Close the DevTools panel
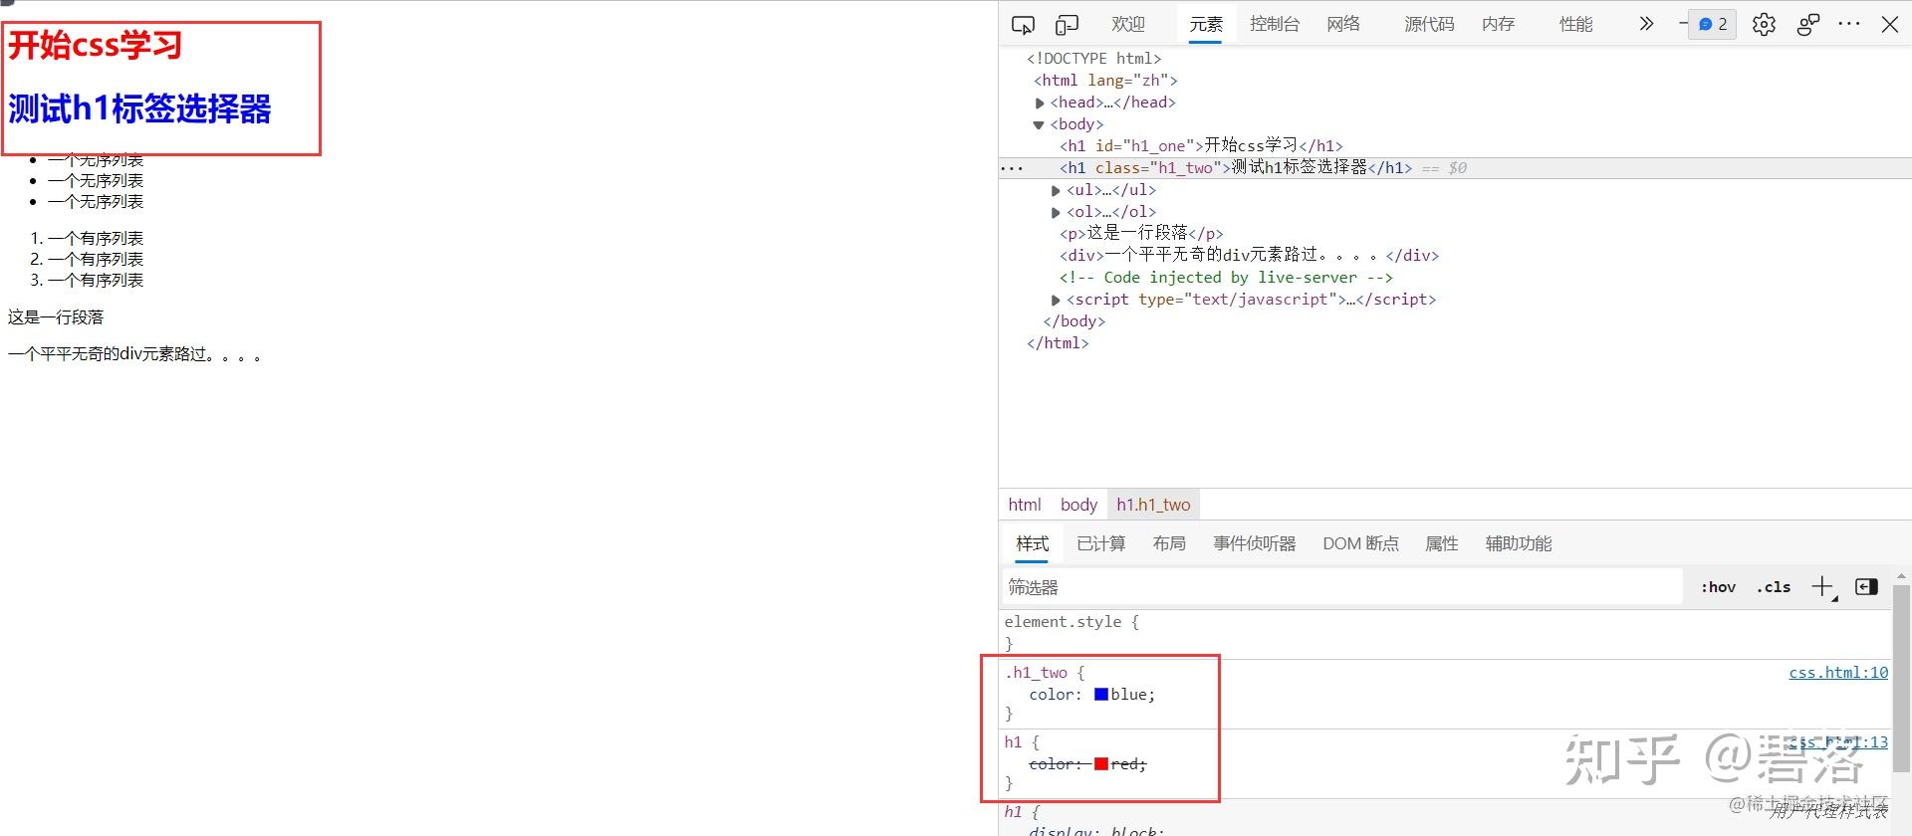Screen dimensions: 1912x836 tap(1890, 24)
